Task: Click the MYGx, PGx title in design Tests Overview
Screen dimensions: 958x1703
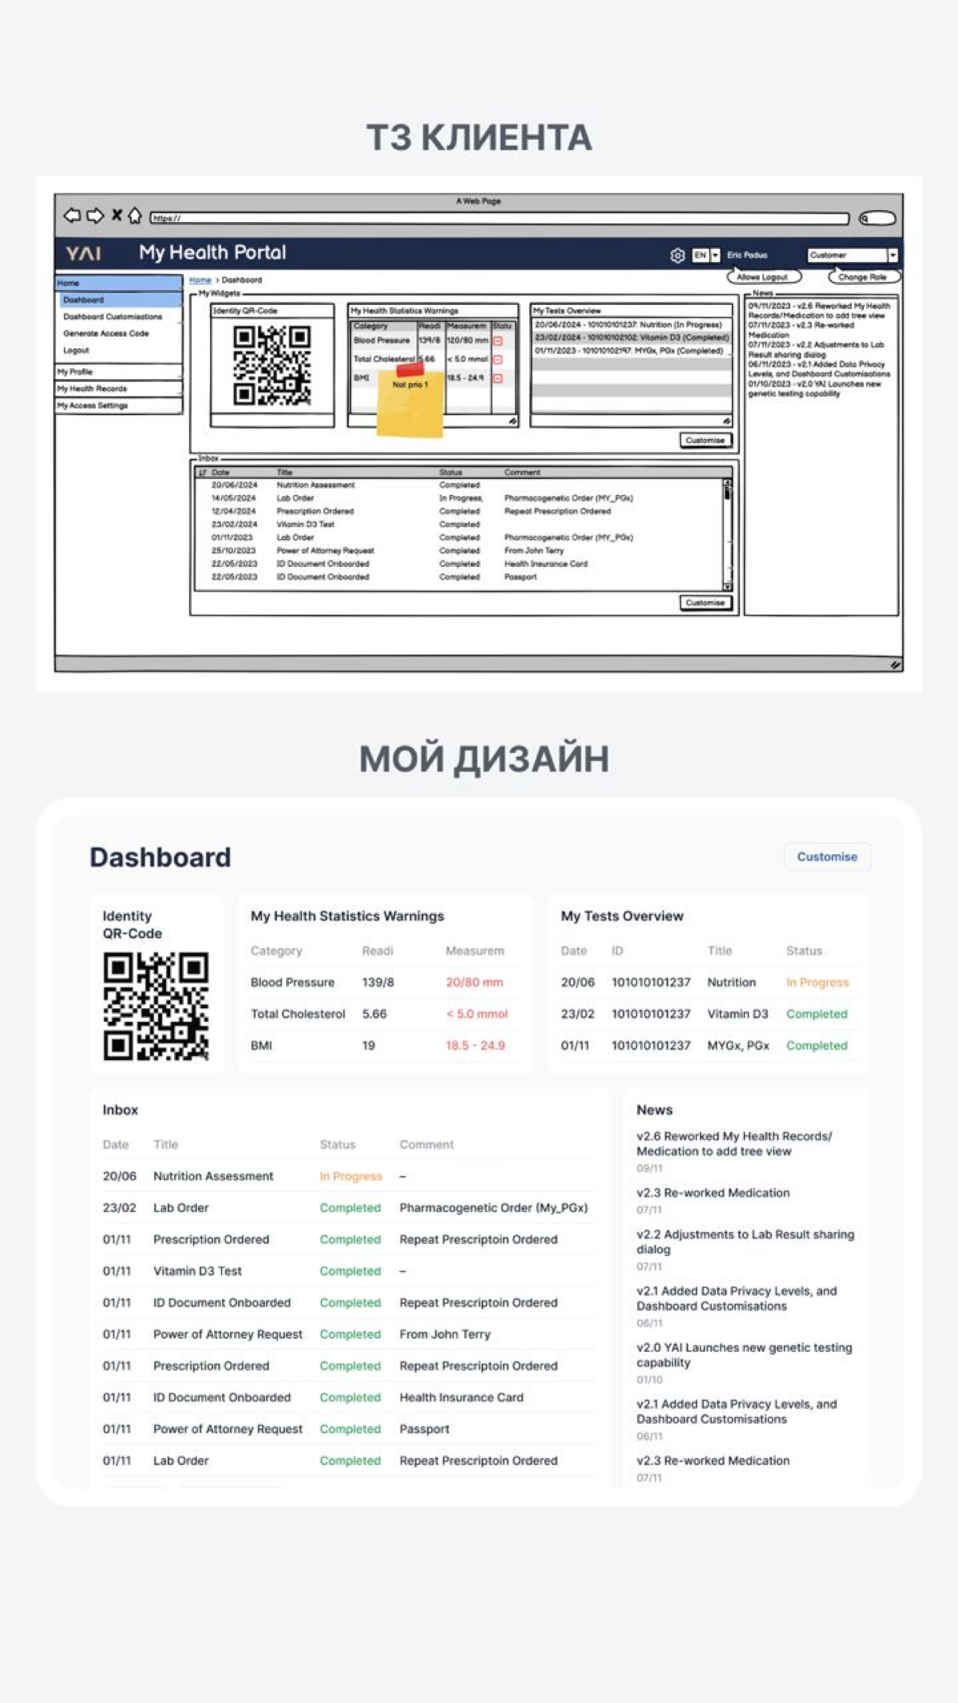Action: click(x=738, y=1046)
